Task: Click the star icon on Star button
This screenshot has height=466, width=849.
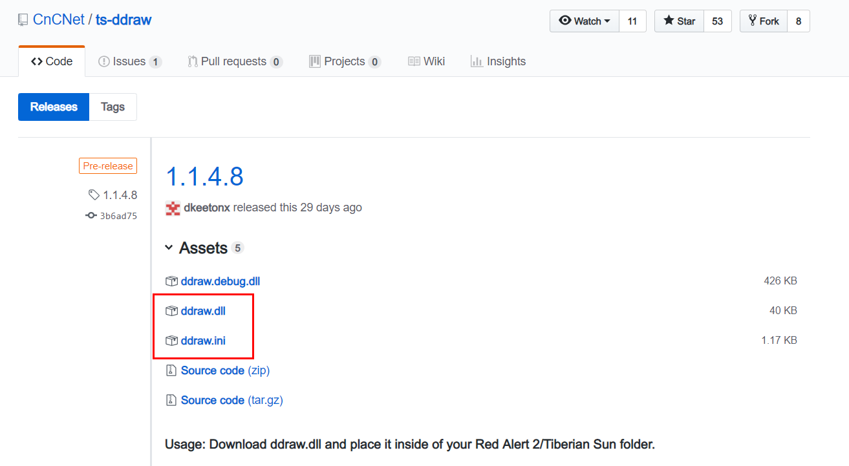Action: (x=669, y=21)
